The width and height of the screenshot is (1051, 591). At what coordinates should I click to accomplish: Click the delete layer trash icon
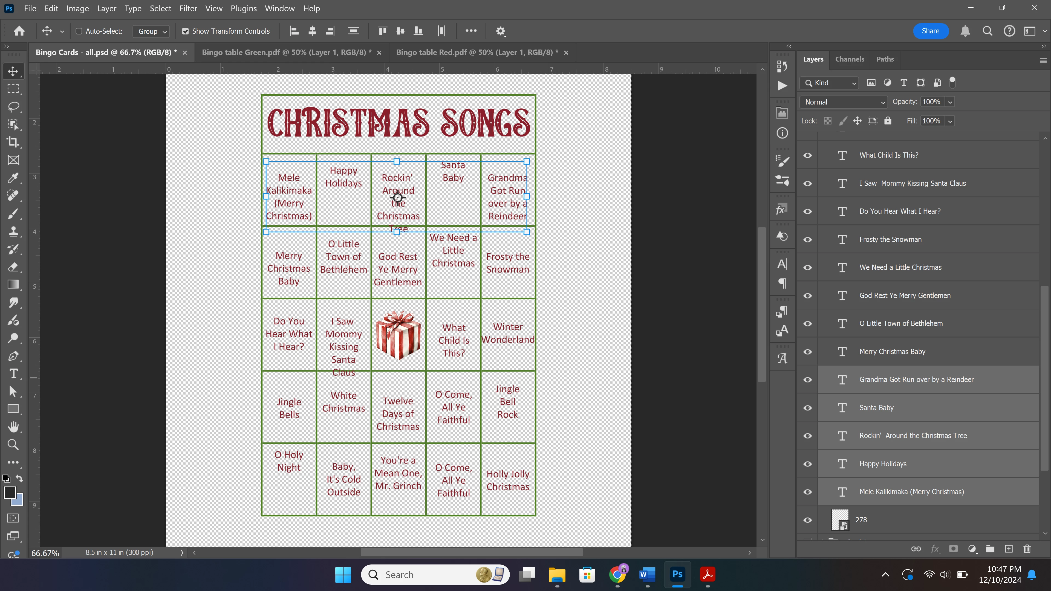click(1027, 549)
